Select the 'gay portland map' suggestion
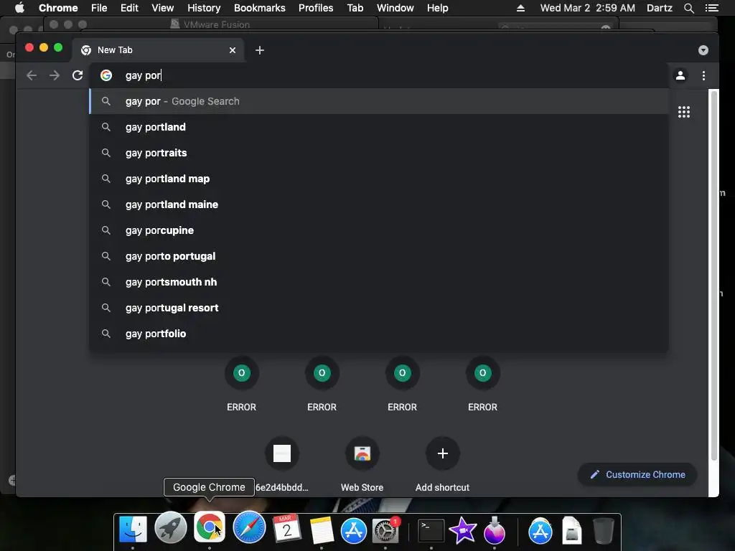Viewport: 735px width, 551px height. coord(379,179)
